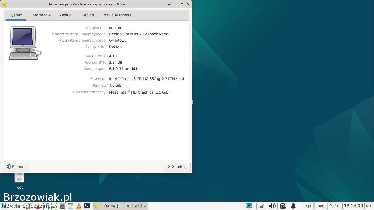Switch to the Informacje tab
Image resolution: width=374 pixels, height=210 pixels.
pyautogui.click(x=41, y=15)
